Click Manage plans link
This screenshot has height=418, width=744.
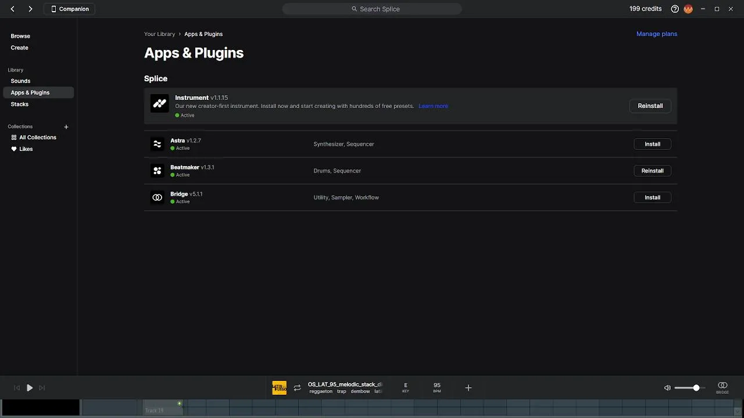click(x=657, y=34)
